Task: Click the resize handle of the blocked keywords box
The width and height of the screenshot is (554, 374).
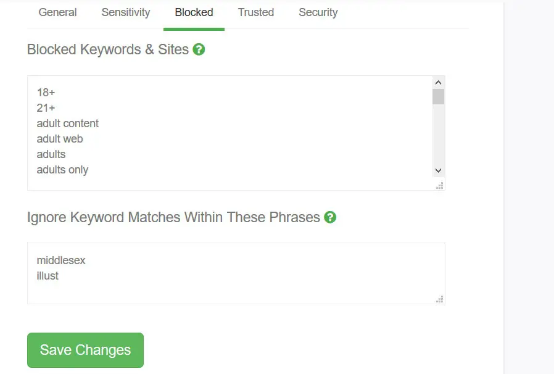Action: tap(440, 185)
